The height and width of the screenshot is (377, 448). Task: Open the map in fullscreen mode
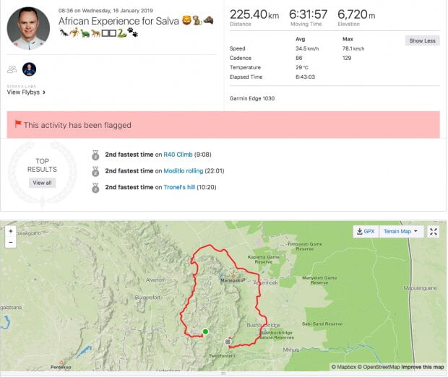coord(433,231)
